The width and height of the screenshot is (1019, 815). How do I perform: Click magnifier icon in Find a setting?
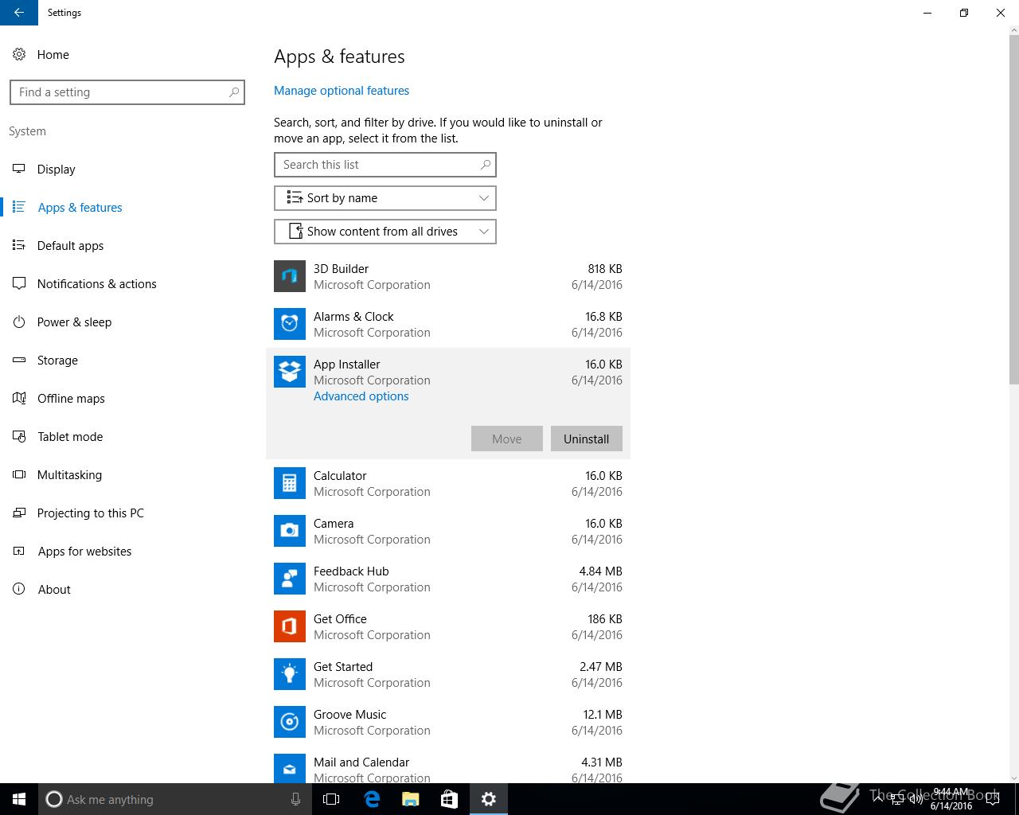[x=234, y=92]
